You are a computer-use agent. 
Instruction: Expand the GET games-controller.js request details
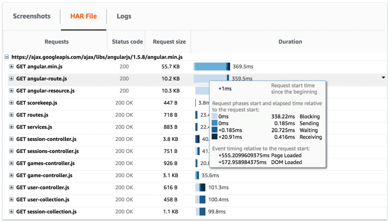(11, 163)
